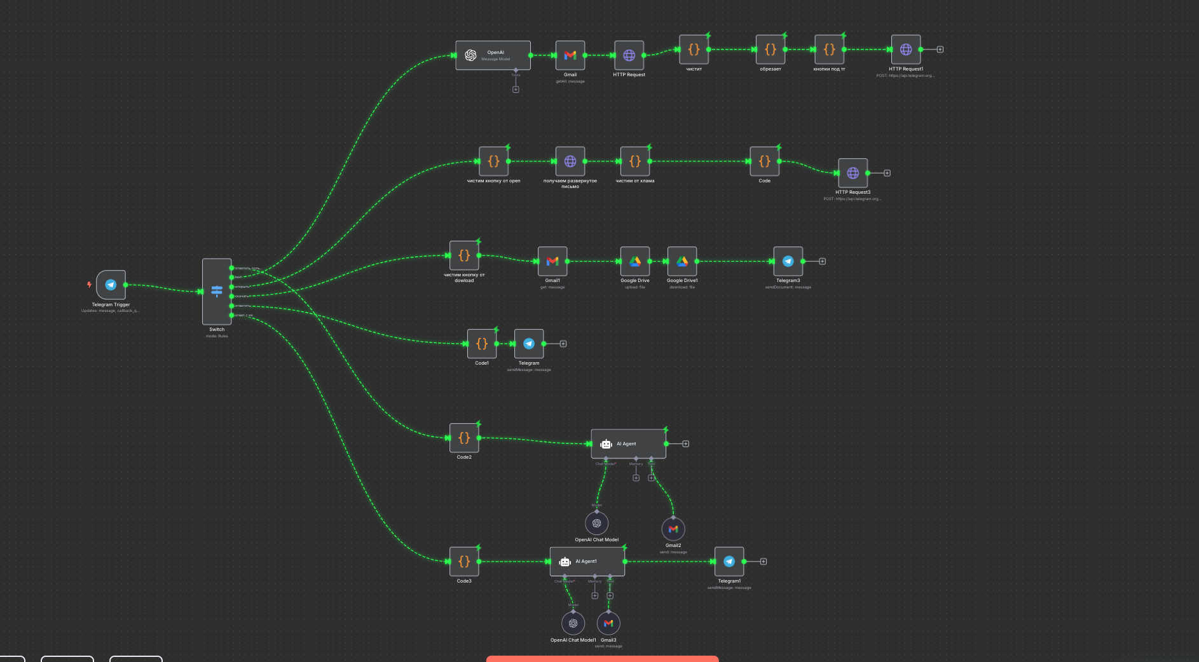Add a node after AI Agent output
Viewport: 1199px width, 662px height.
pos(686,443)
